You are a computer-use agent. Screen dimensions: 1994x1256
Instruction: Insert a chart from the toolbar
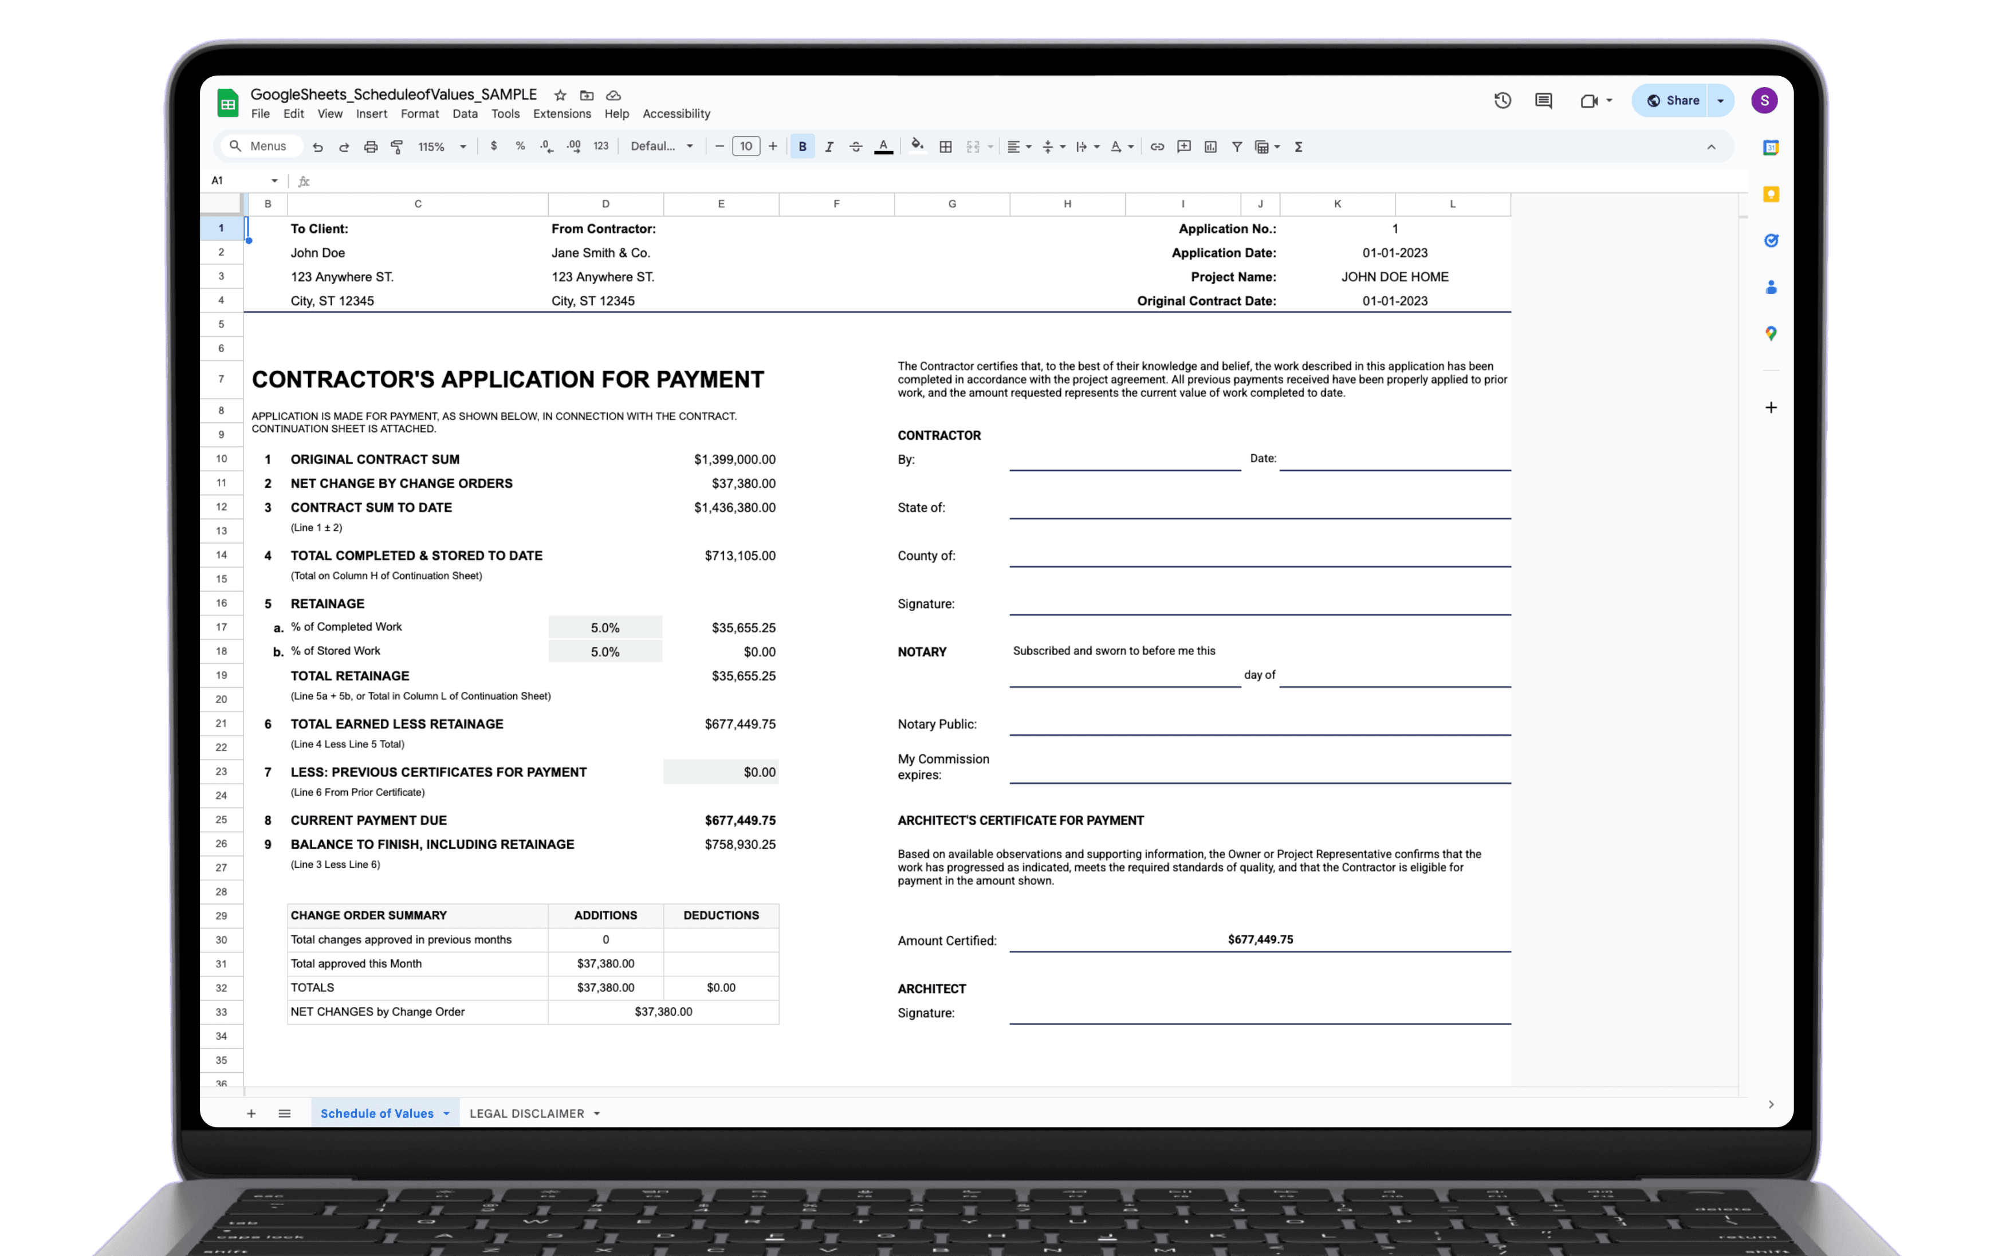(1210, 147)
